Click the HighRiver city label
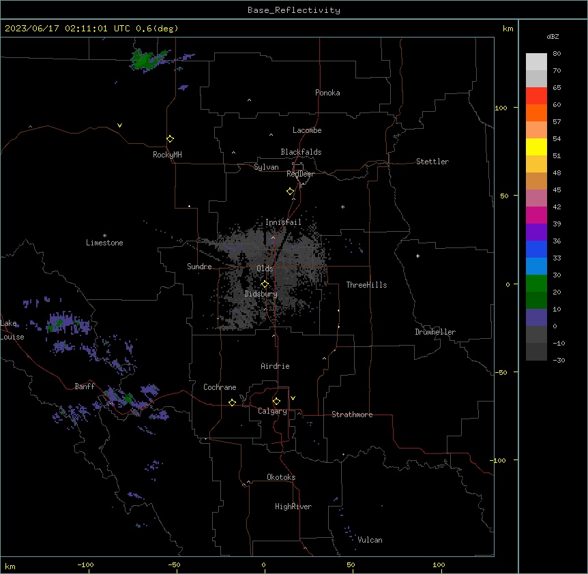 click(x=293, y=507)
